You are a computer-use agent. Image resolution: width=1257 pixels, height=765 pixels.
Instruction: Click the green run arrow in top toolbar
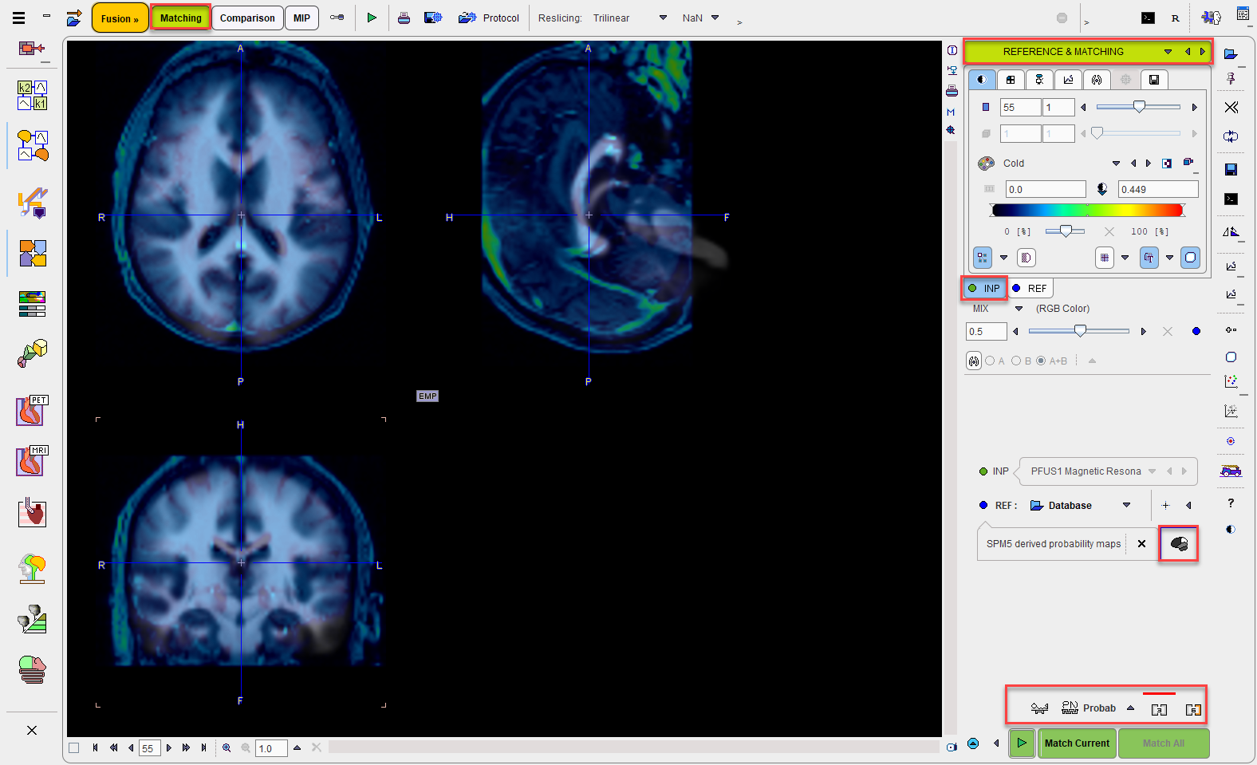tap(372, 18)
